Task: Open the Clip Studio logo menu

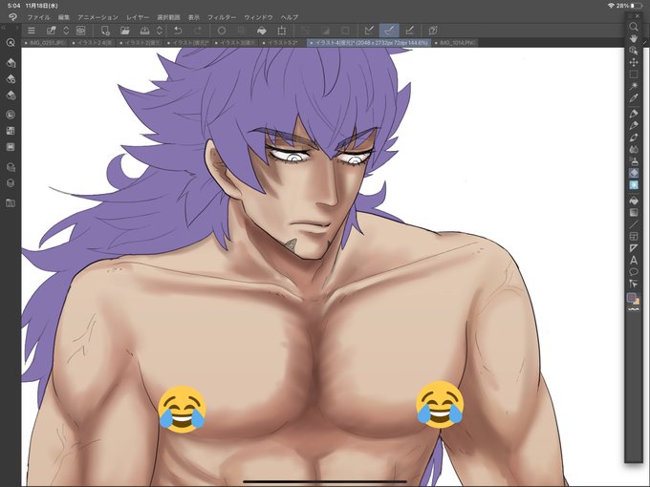Action: [12, 17]
